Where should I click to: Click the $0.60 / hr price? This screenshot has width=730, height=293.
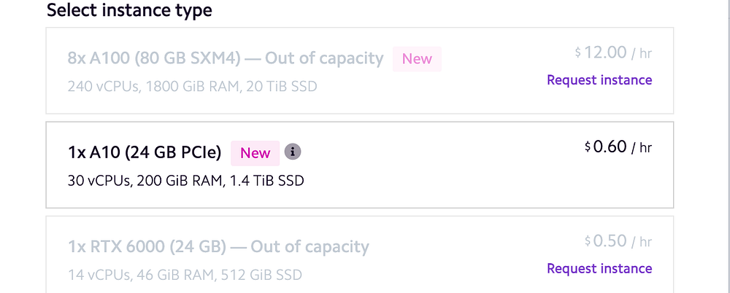(618, 146)
